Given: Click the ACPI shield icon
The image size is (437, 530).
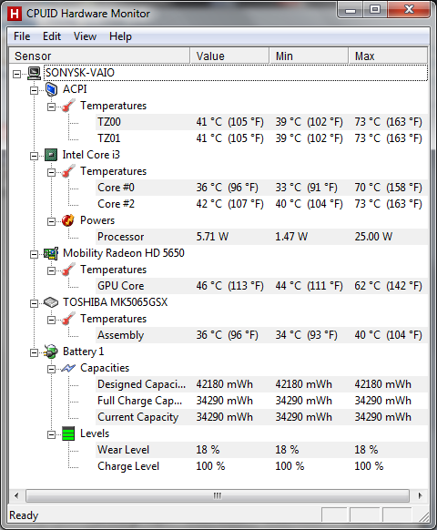Looking at the screenshot, I should [x=51, y=89].
